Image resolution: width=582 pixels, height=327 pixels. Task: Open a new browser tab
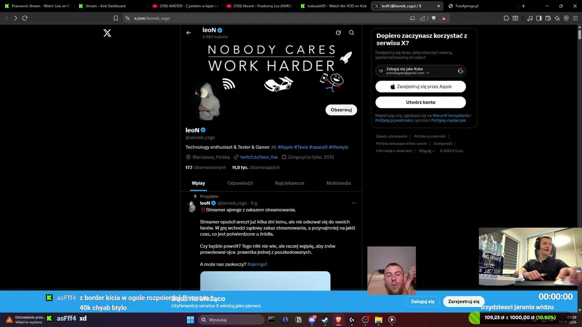(523, 6)
